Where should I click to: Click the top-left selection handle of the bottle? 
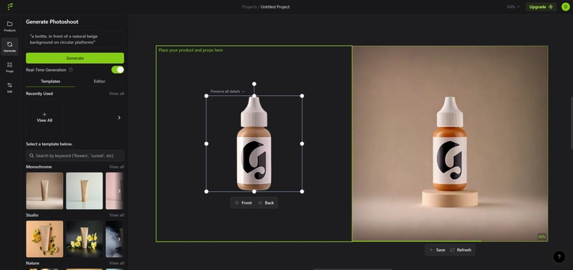tap(206, 96)
